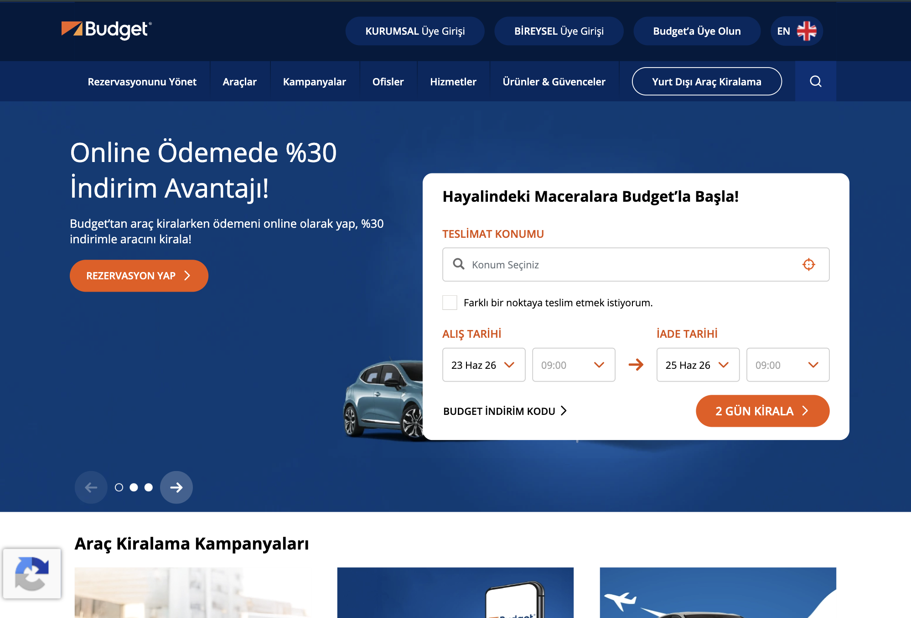911x618 pixels.
Task: Check 'Farklı bir noktaya teslim etmek' box
Action: coord(450,303)
